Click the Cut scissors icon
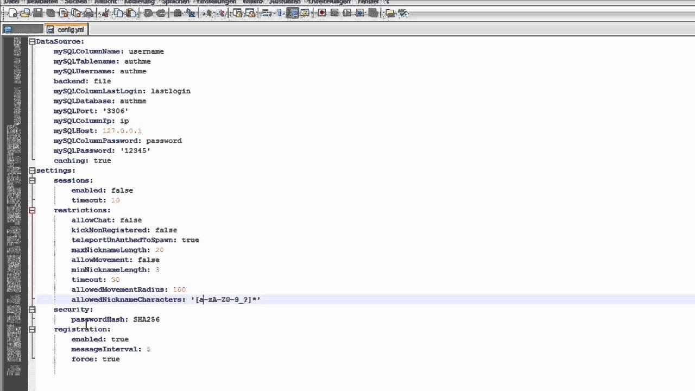The height and width of the screenshot is (391, 695). (x=105, y=13)
